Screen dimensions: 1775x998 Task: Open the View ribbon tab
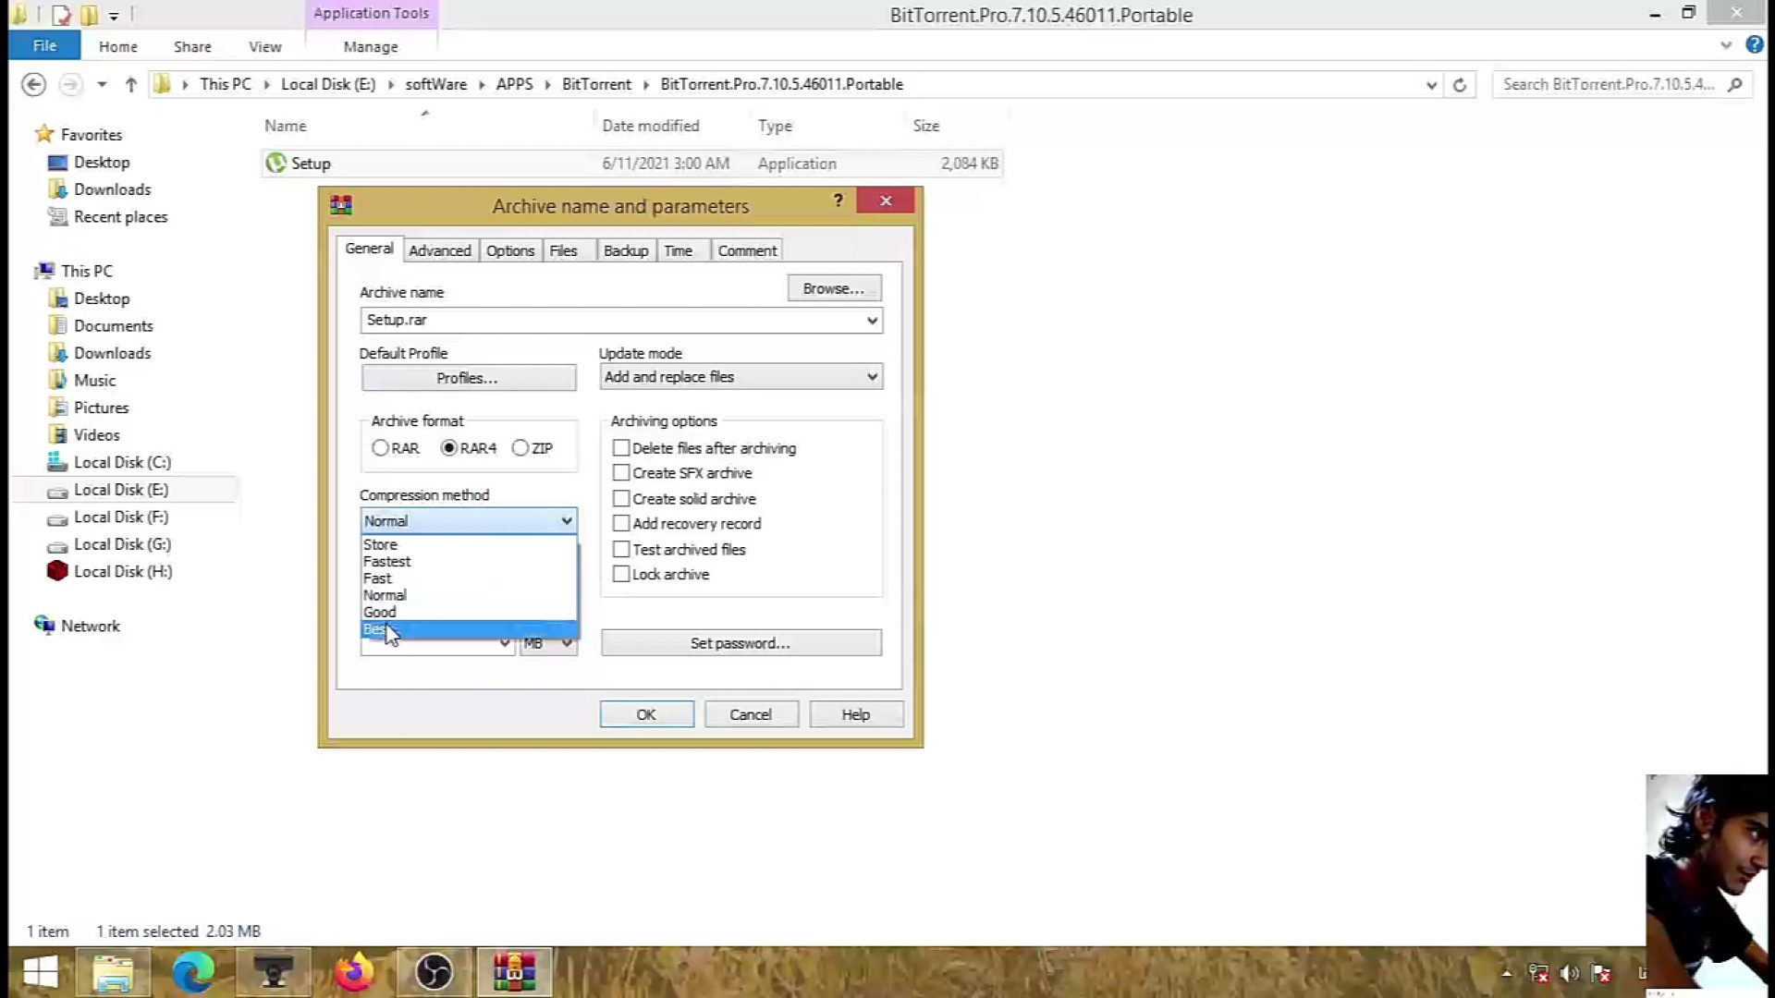point(264,46)
